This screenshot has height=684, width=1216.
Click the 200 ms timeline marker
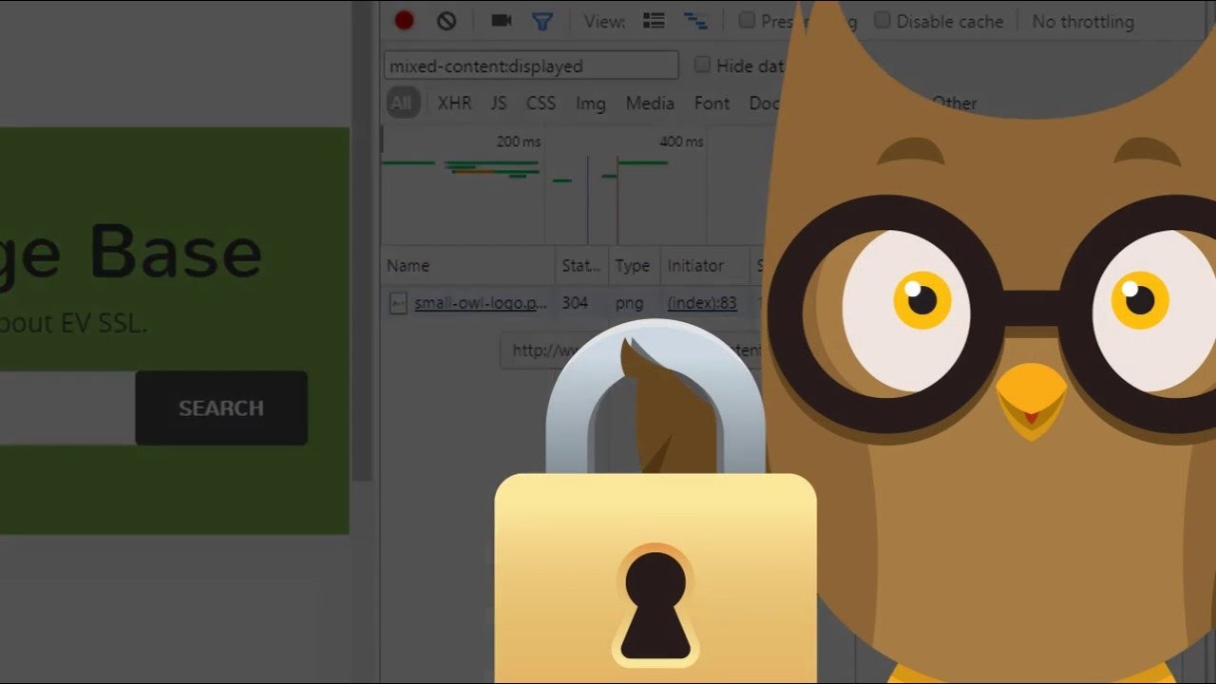point(519,142)
